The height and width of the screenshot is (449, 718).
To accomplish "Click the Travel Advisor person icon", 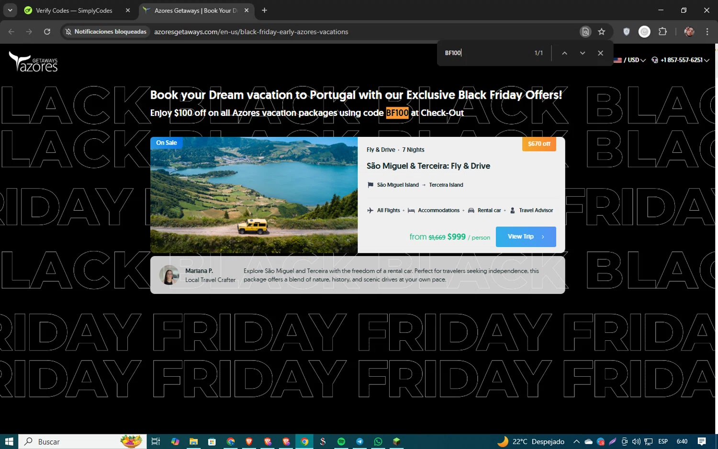I will pos(513,210).
